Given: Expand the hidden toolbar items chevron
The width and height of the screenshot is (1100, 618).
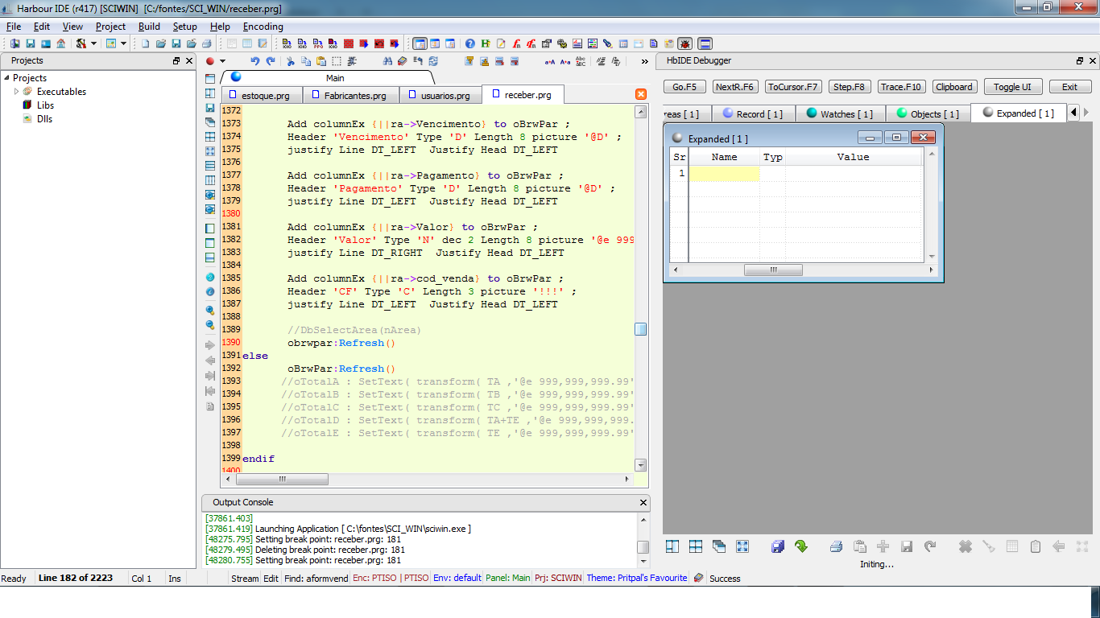Looking at the screenshot, I should click(644, 61).
